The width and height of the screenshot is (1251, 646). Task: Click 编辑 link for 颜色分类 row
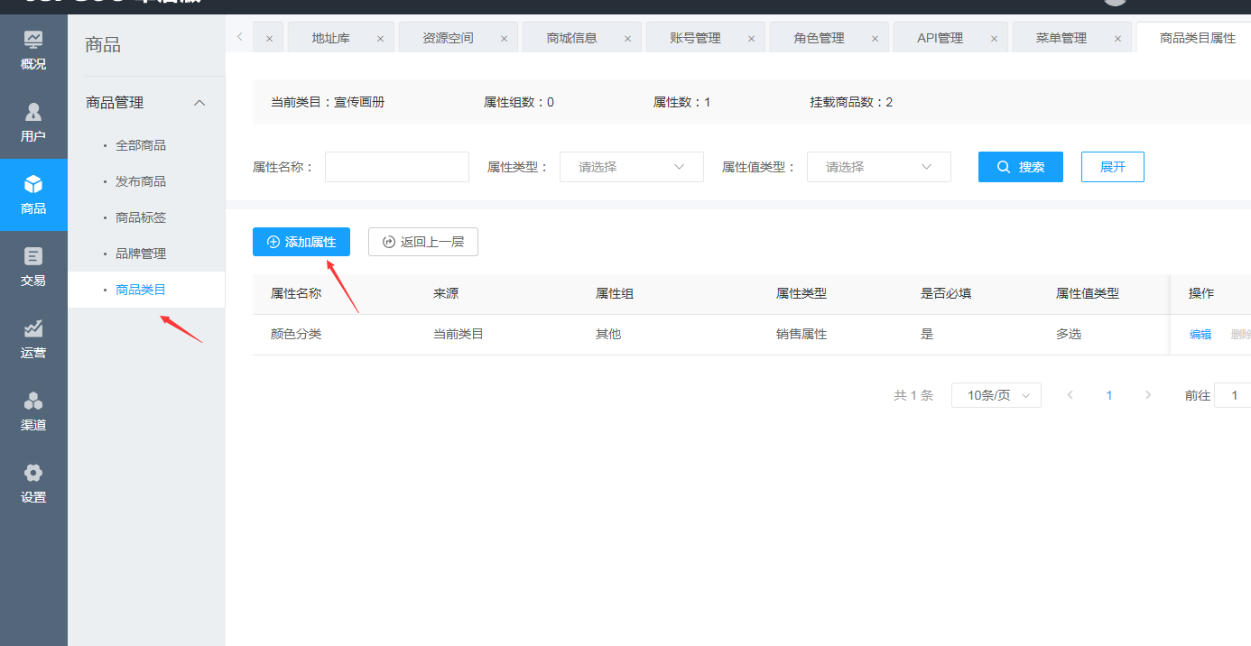1200,334
